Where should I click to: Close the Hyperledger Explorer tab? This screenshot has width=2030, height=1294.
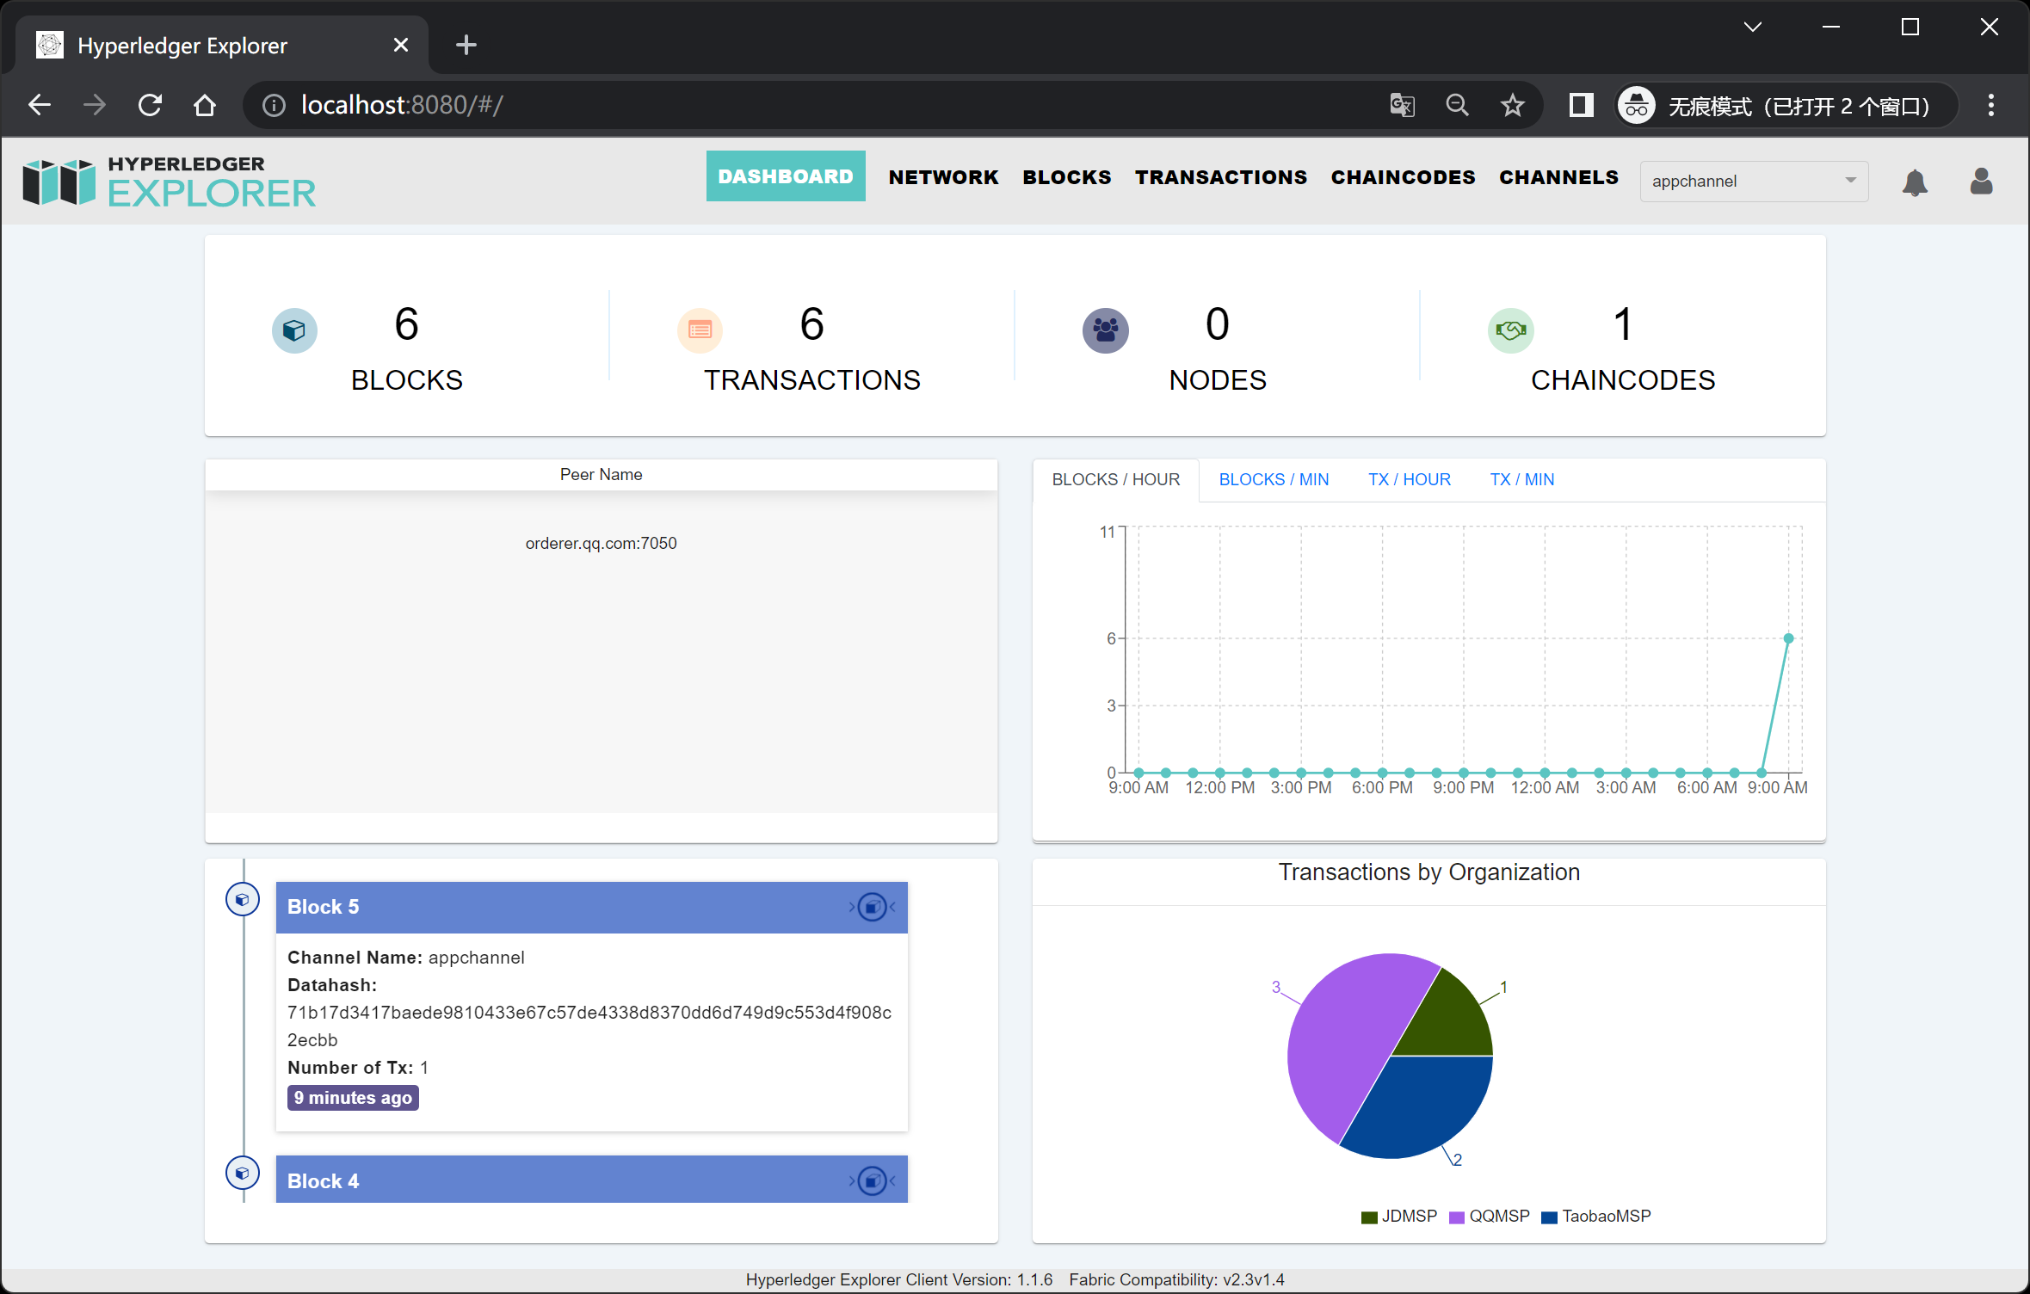click(x=401, y=45)
